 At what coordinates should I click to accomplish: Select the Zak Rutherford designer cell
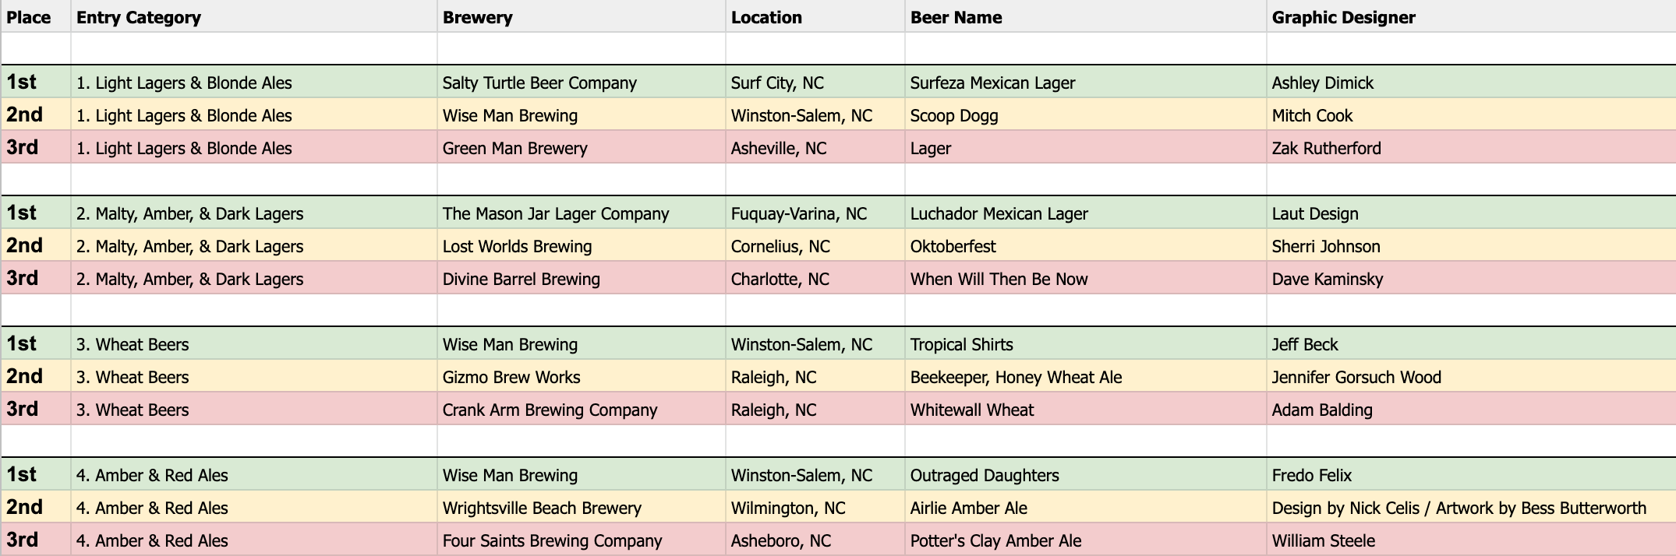[x=1472, y=147]
